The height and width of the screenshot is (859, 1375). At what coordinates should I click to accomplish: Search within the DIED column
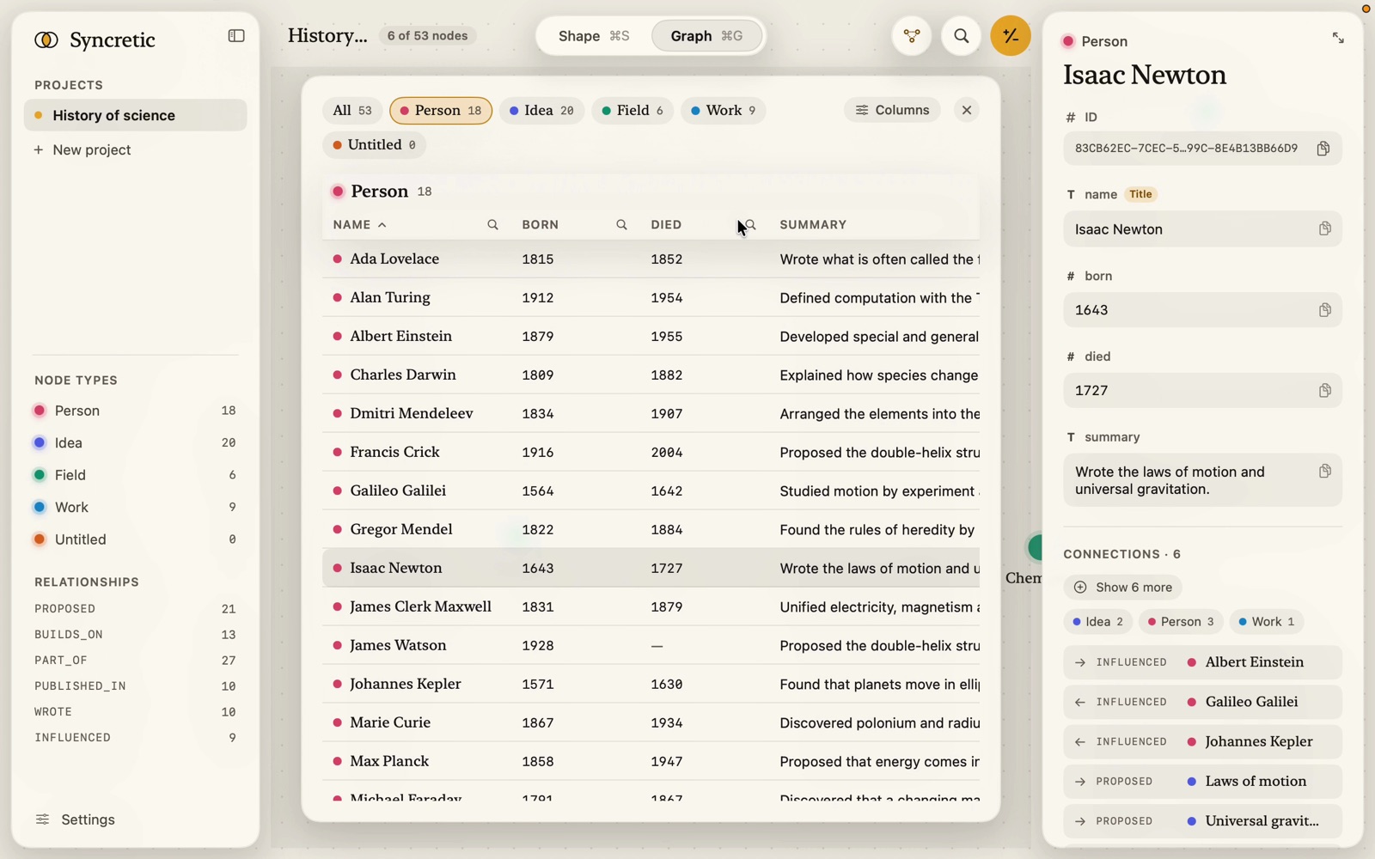click(750, 225)
